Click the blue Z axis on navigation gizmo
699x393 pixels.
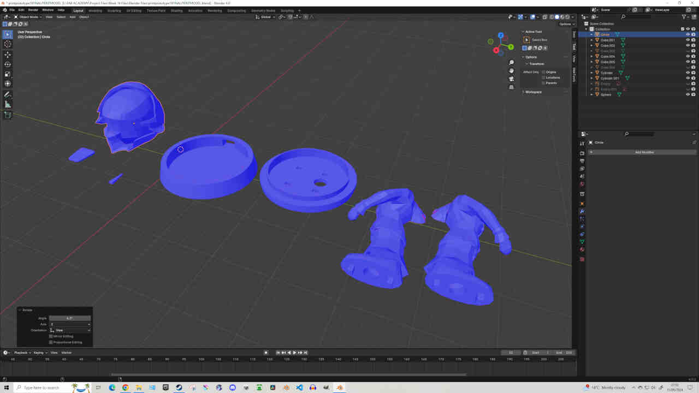coord(501,35)
